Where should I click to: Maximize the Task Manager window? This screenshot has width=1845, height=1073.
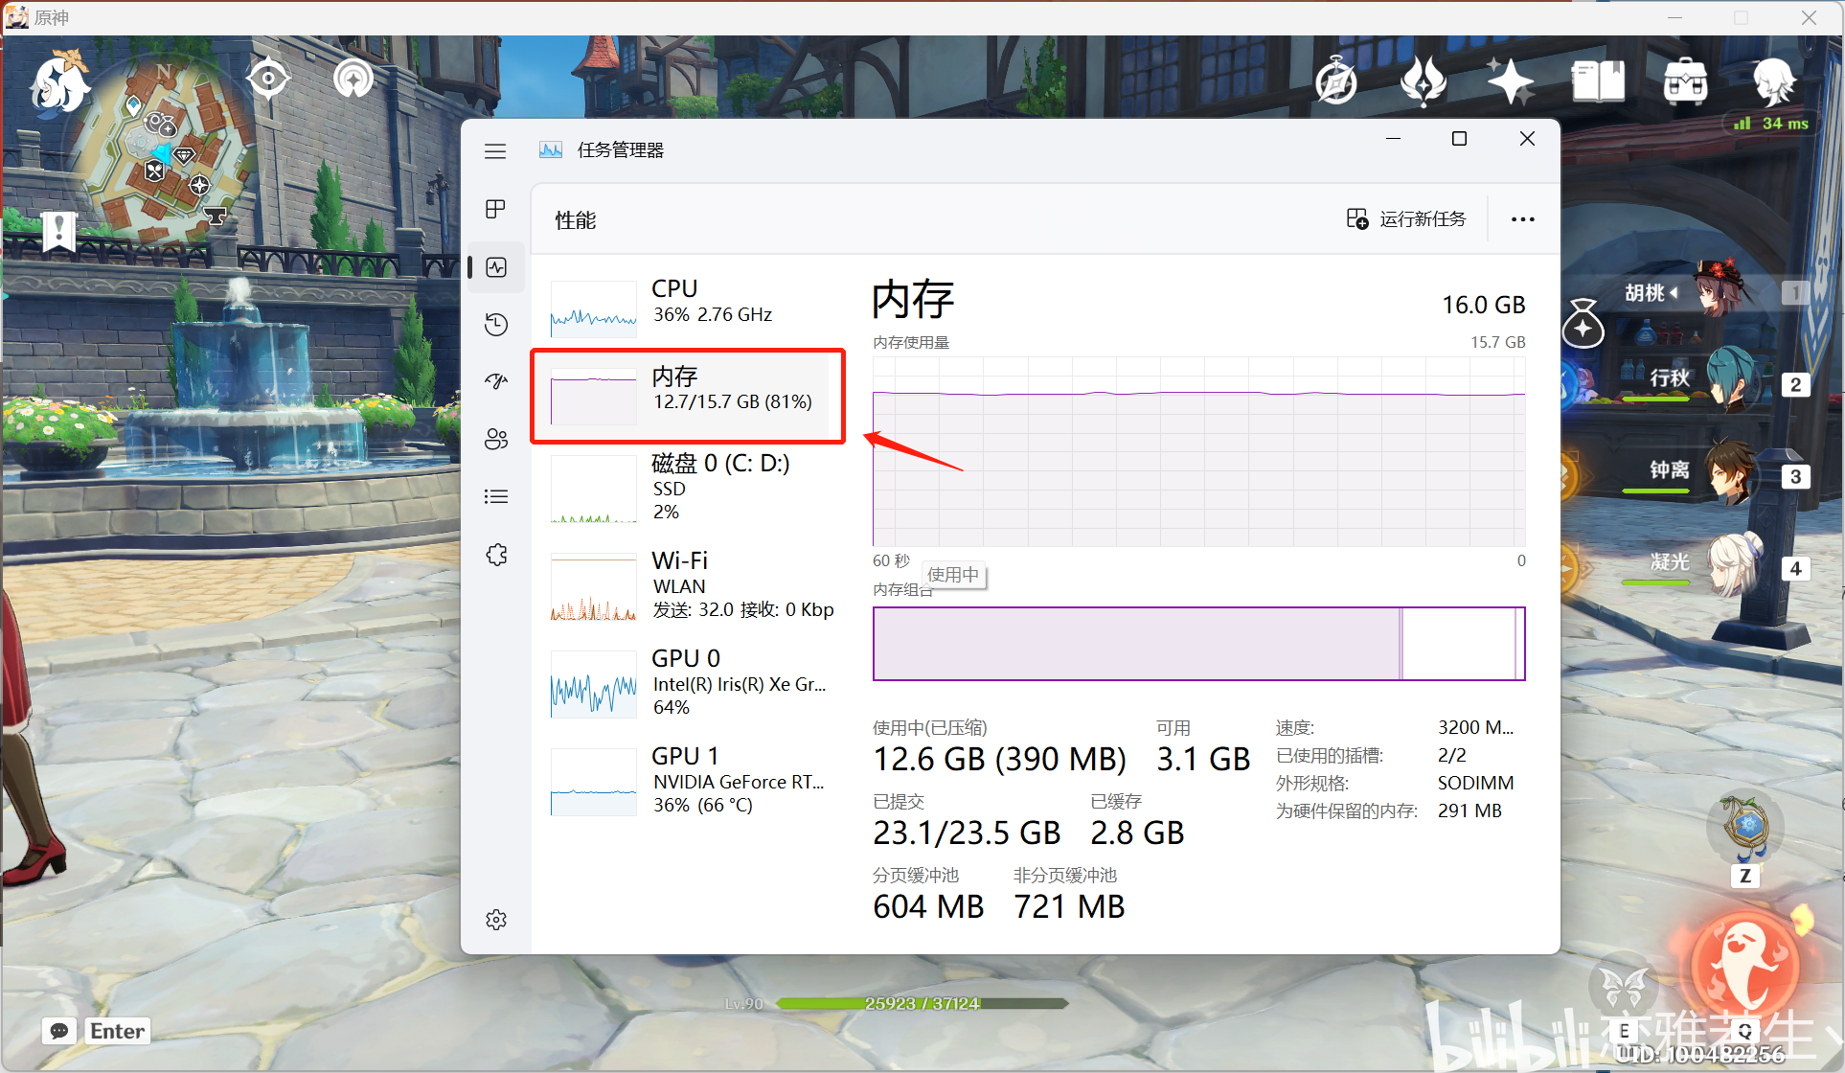[x=1459, y=139]
